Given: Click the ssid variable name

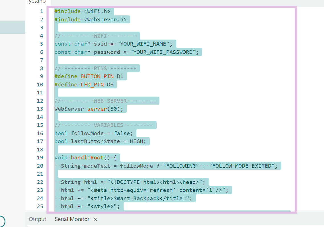Looking at the screenshot, I should coord(100,44).
